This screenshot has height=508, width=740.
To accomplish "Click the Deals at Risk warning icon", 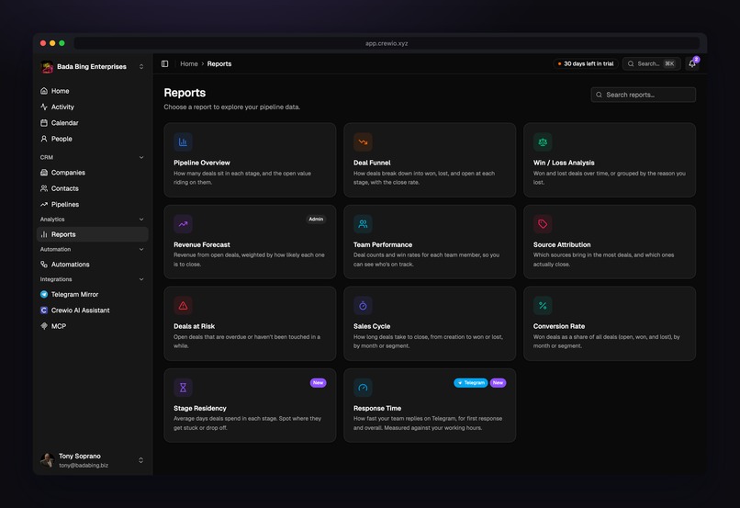I will pyautogui.click(x=183, y=306).
